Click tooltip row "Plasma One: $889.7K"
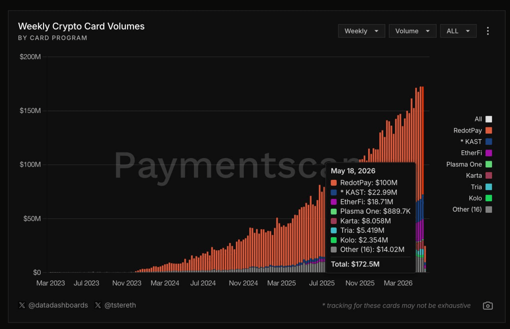Image resolution: width=510 pixels, height=329 pixels. (371, 211)
